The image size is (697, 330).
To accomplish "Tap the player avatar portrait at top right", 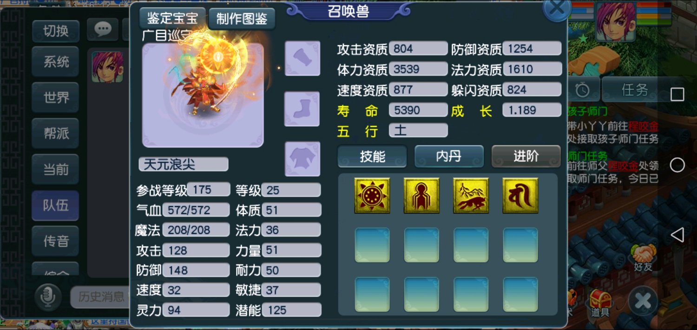I will pos(616,21).
